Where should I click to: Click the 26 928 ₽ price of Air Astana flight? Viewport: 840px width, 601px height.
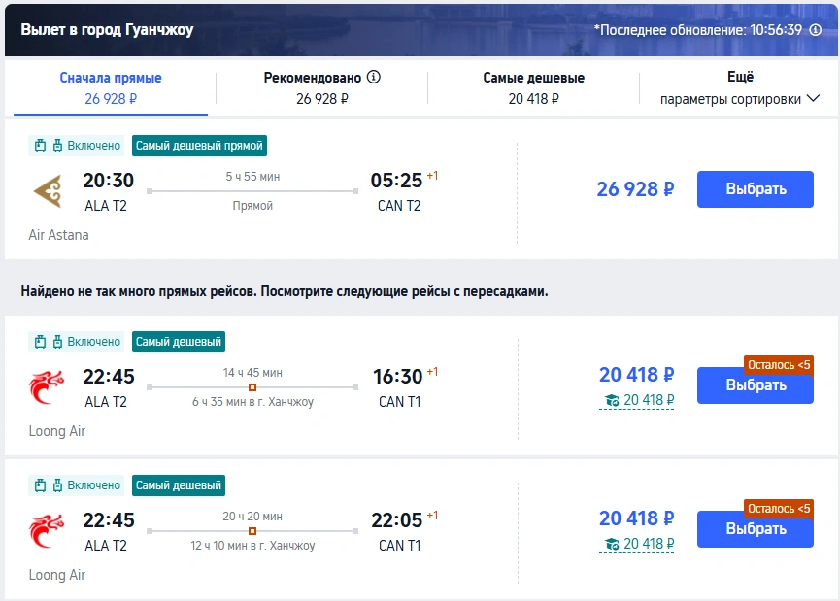coord(635,189)
